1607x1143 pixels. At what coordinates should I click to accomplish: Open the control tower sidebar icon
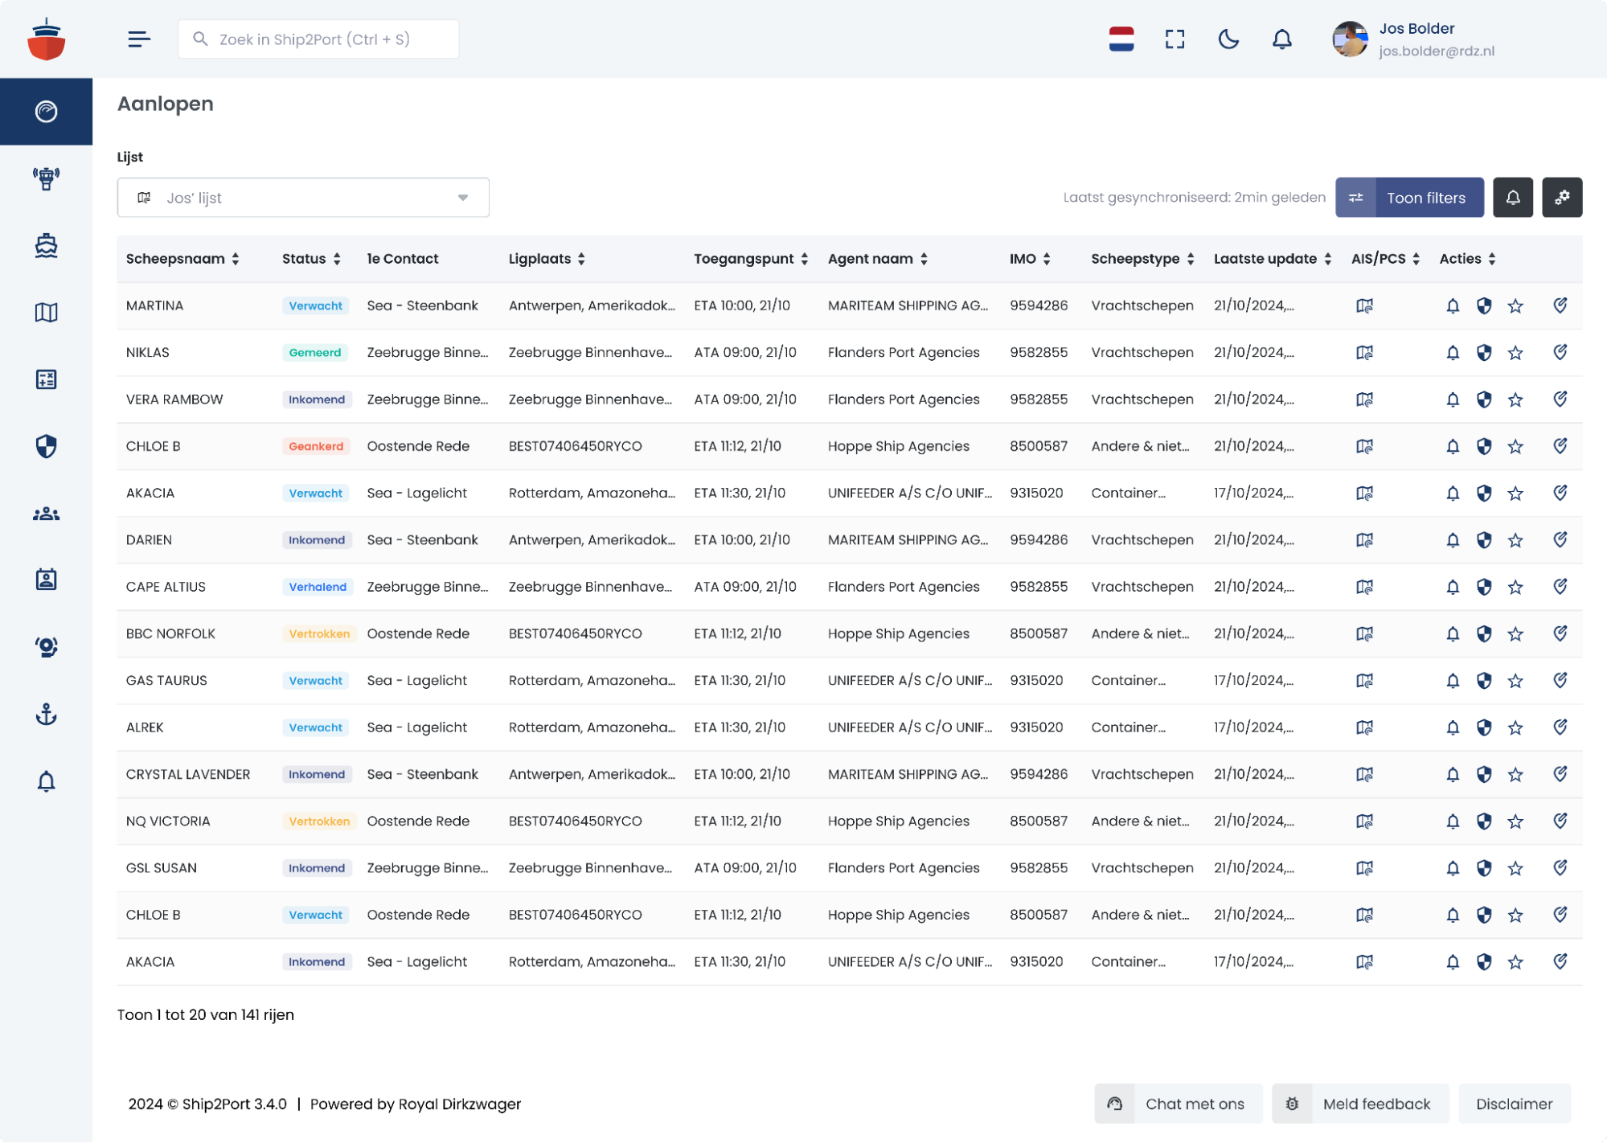click(x=46, y=178)
